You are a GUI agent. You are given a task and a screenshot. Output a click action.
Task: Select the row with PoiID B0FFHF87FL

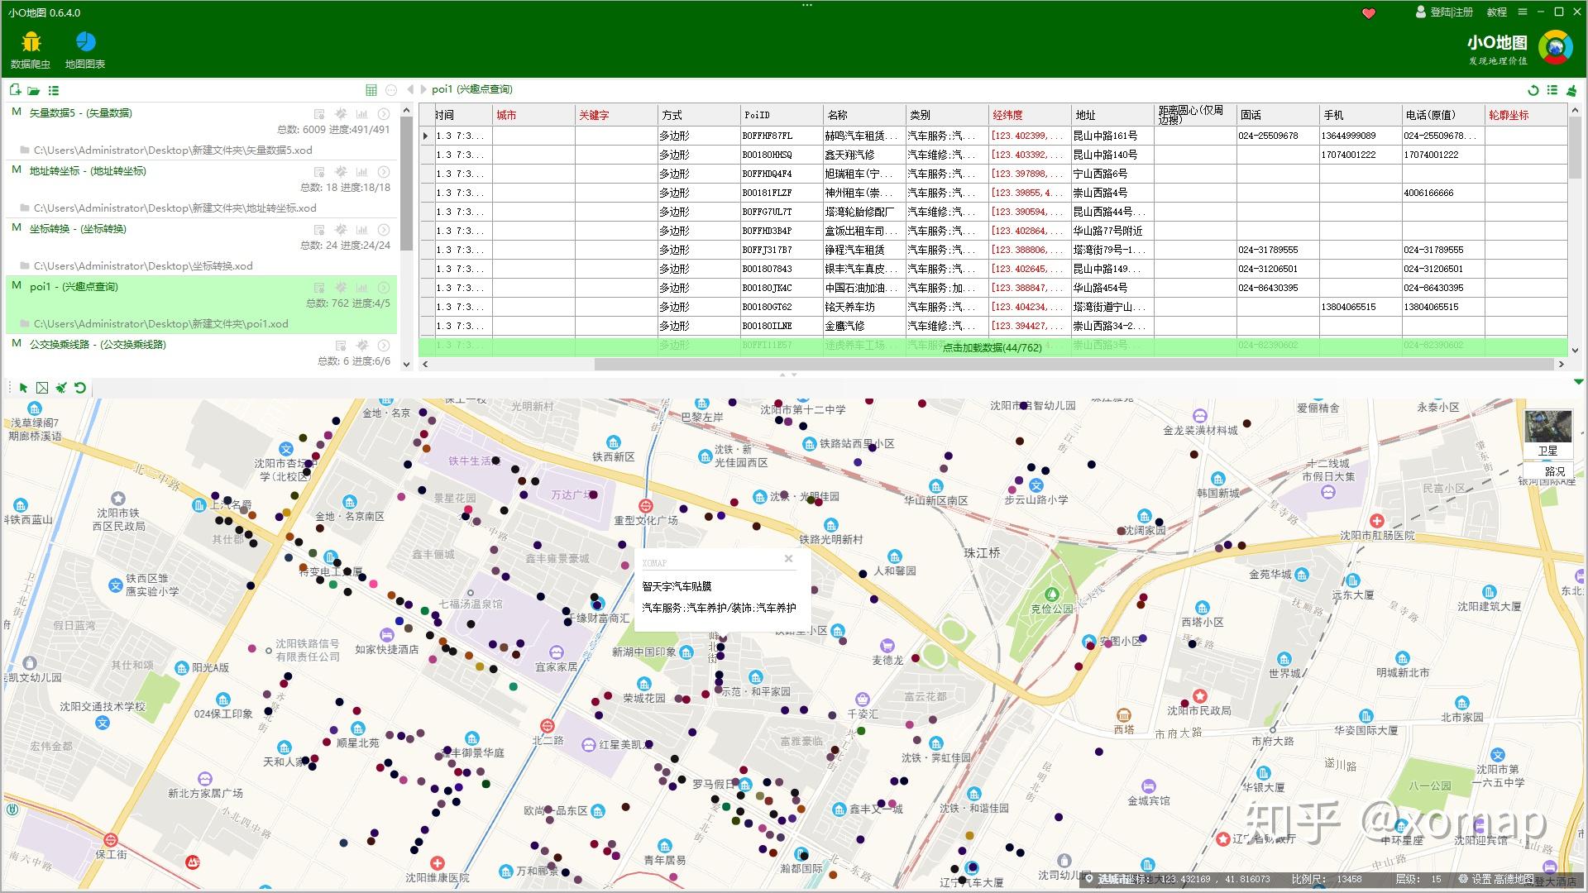pyautogui.click(x=992, y=136)
